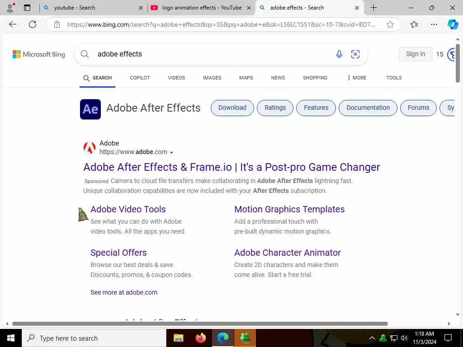This screenshot has width=463, height=347.
Task: Open the tab actions menu icon
Action: tap(27, 8)
